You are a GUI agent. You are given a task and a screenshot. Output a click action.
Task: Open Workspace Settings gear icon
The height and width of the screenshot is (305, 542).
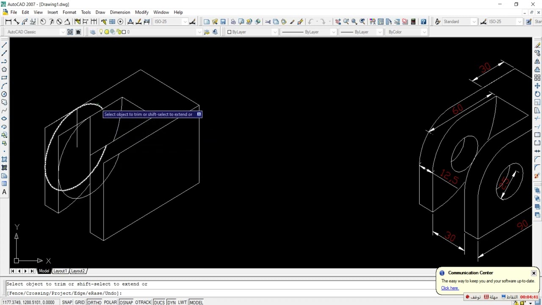tap(70, 32)
